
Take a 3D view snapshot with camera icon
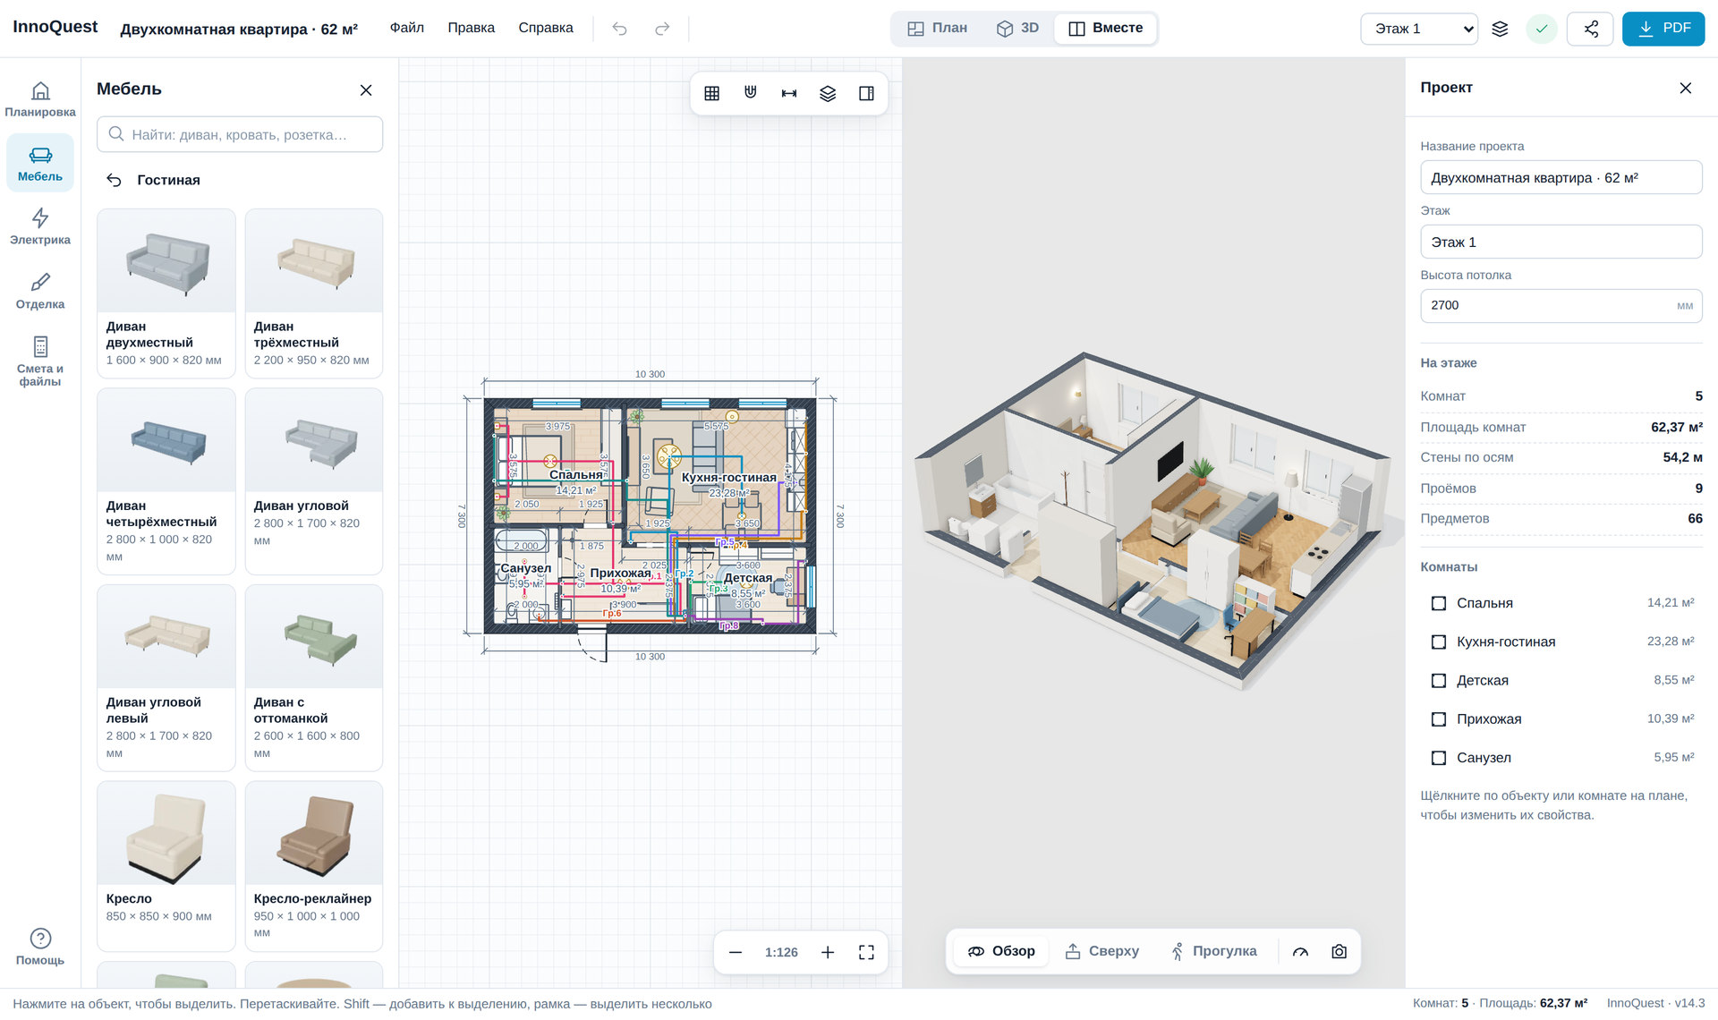point(1339,951)
